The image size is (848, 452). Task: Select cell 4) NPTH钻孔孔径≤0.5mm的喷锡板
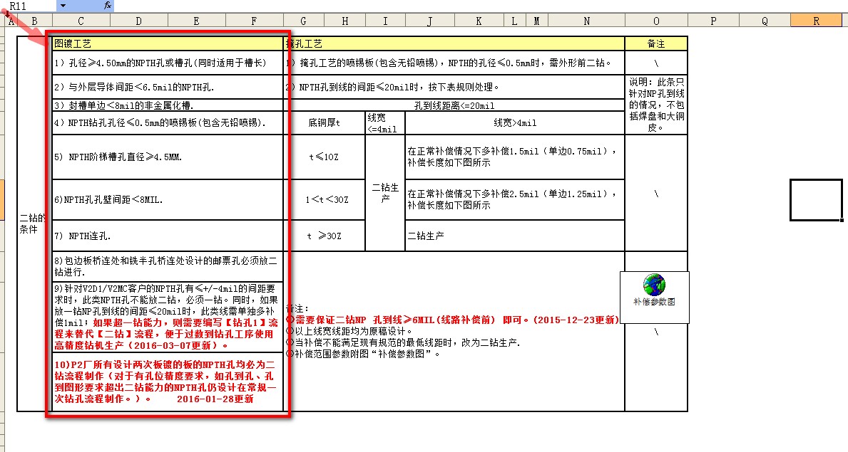168,122
